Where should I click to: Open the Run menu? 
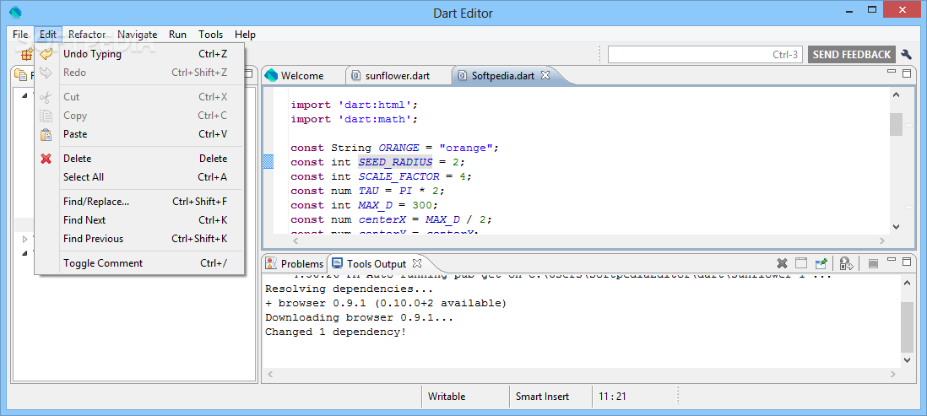click(177, 35)
